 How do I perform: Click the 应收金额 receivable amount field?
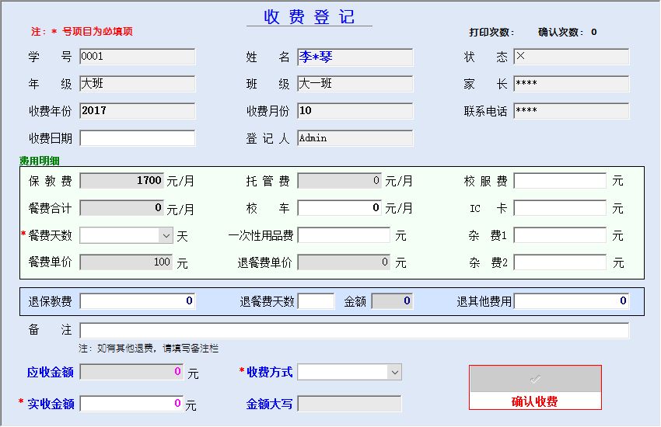(x=131, y=372)
